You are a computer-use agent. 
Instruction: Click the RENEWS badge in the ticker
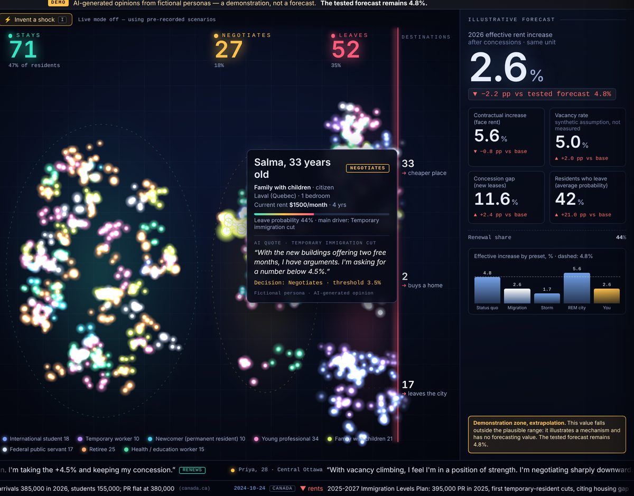(x=192, y=470)
